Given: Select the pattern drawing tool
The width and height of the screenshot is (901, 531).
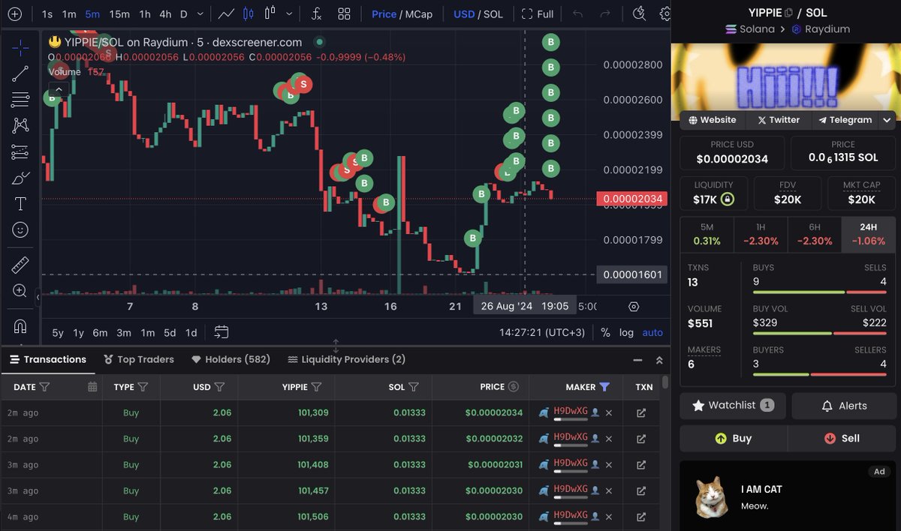Looking at the screenshot, I should (x=20, y=126).
